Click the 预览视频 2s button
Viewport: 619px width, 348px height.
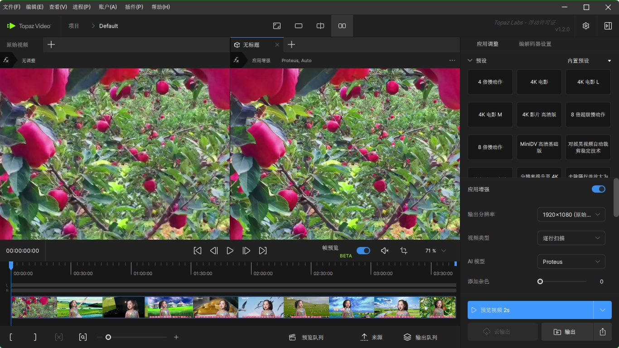click(x=530, y=310)
